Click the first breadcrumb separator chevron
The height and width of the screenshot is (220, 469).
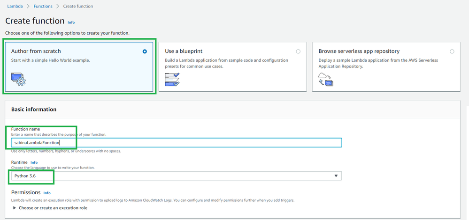click(28, 6)
